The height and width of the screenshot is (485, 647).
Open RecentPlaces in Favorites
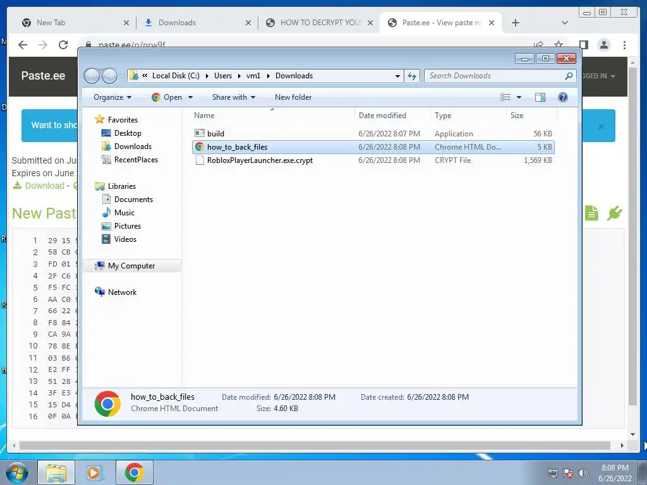click(136, 160)
